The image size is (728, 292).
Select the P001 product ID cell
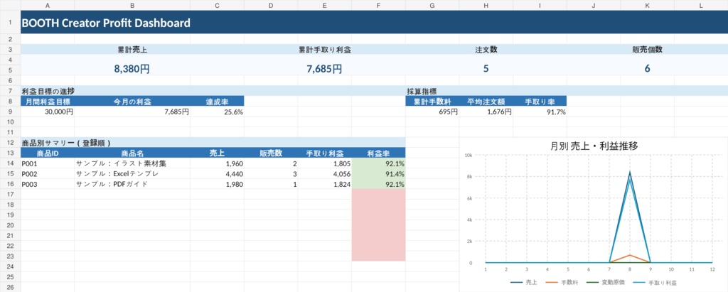pos(48,163)
